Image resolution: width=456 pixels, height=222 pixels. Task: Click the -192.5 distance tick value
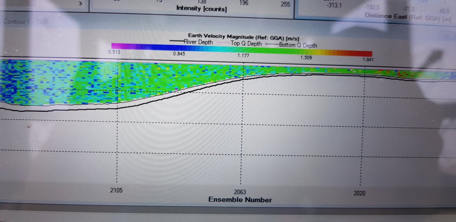[x=372, y=6]
